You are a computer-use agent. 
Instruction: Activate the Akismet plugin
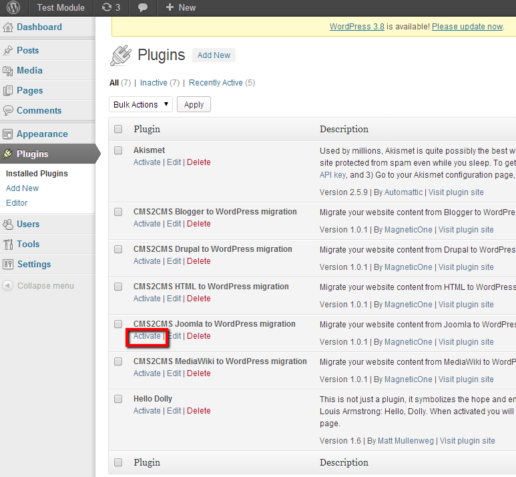tap(147, 162)
